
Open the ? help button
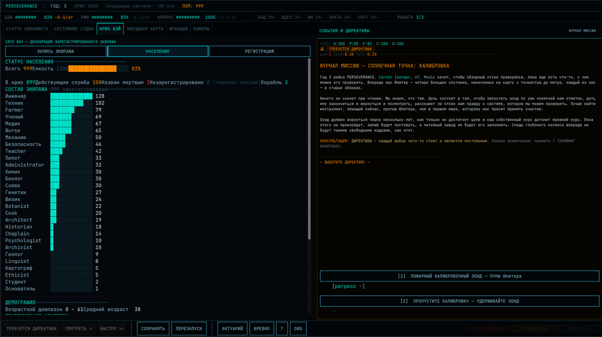(282, 329)
